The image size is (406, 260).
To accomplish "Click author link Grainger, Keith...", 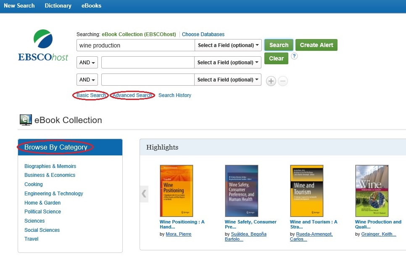I will click(379, 234).
